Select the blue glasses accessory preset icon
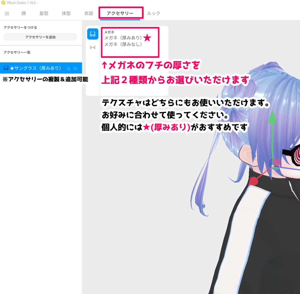 tap(93, 34)
